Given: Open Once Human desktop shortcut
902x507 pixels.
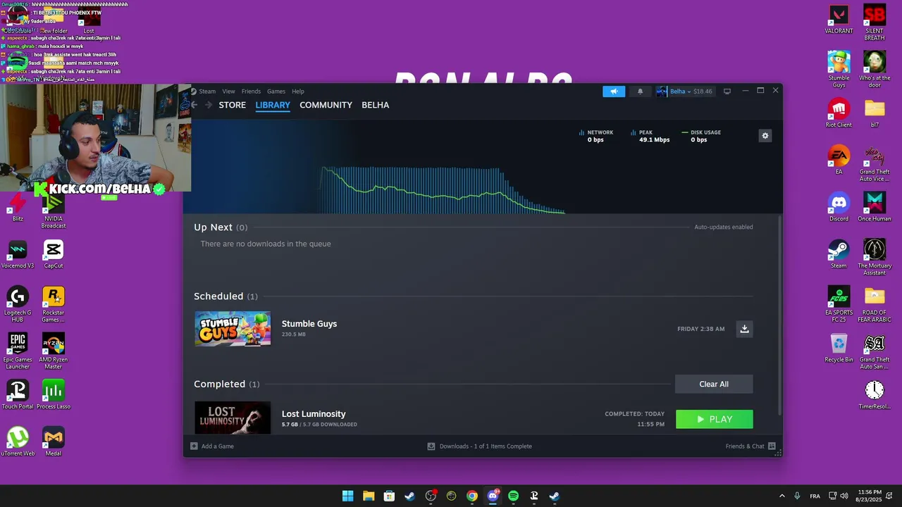Looking at the screenshot, I should (x=875, y=207).
